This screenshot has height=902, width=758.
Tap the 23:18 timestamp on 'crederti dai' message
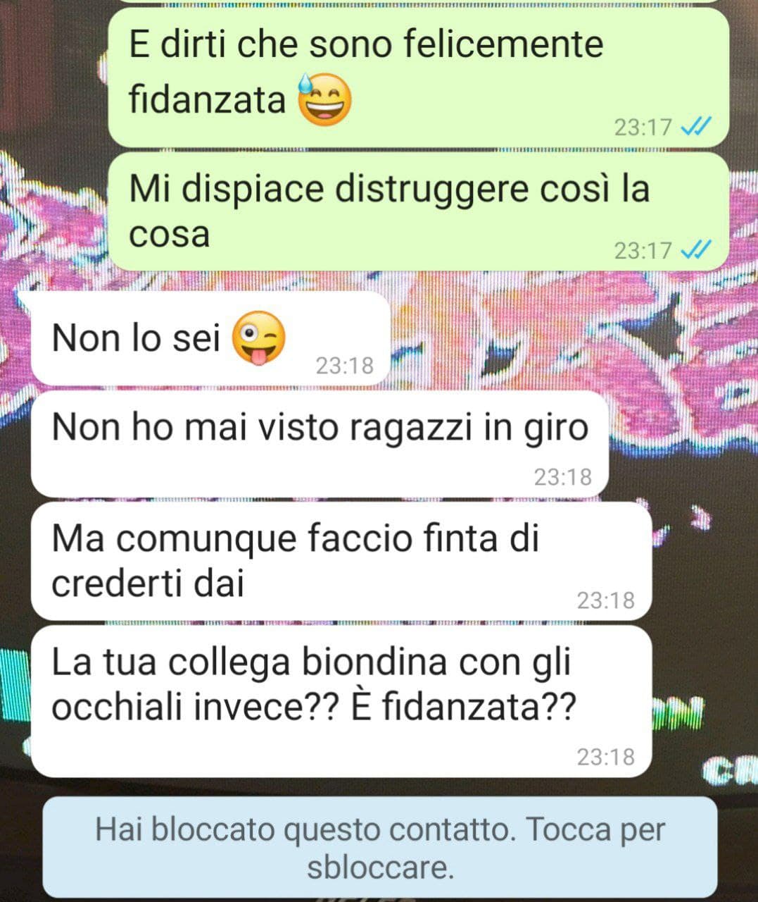pyautogui.click(x=605, y=600)
